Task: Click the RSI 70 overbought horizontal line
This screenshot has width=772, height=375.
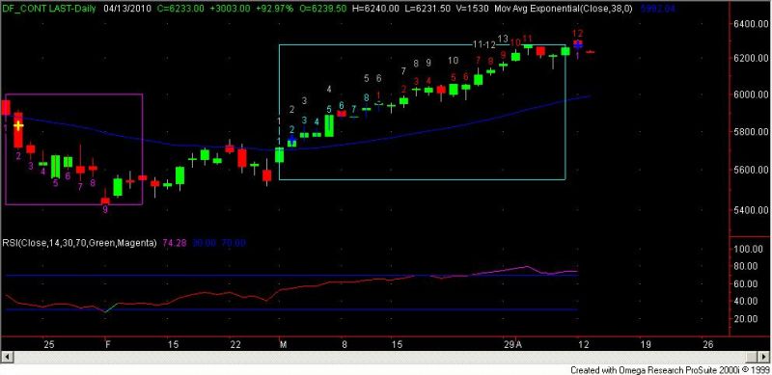Action: (289, 275)
